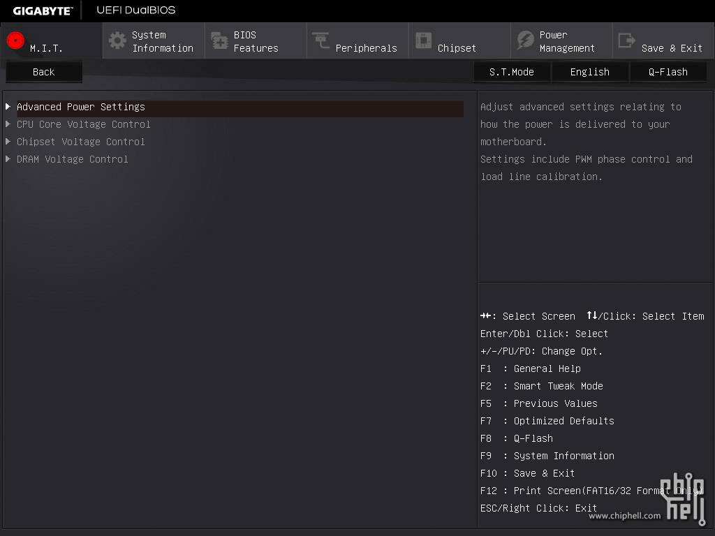This screenshot has width=715, height=536.
Task: Expand the CPU Core Voltage Control arrow
Action: [8, 124]
